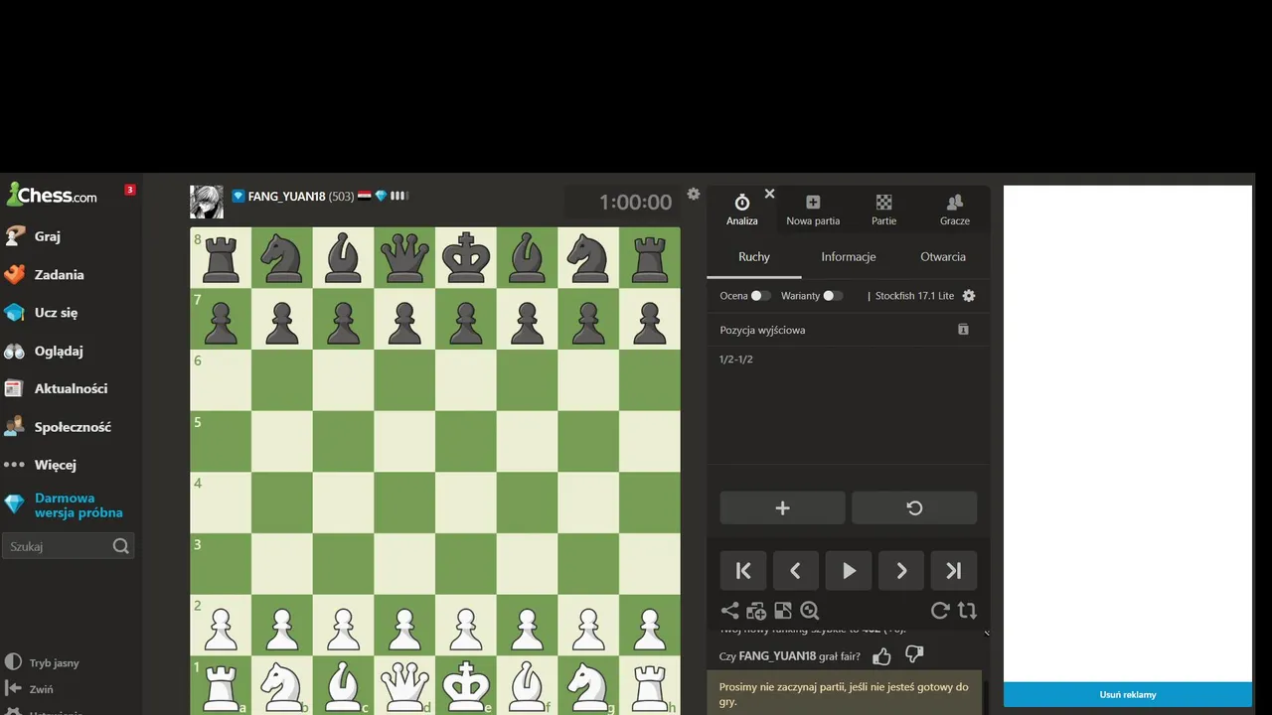
Task: Close the Analiza panel with X
Action: (x=769, y=194)
